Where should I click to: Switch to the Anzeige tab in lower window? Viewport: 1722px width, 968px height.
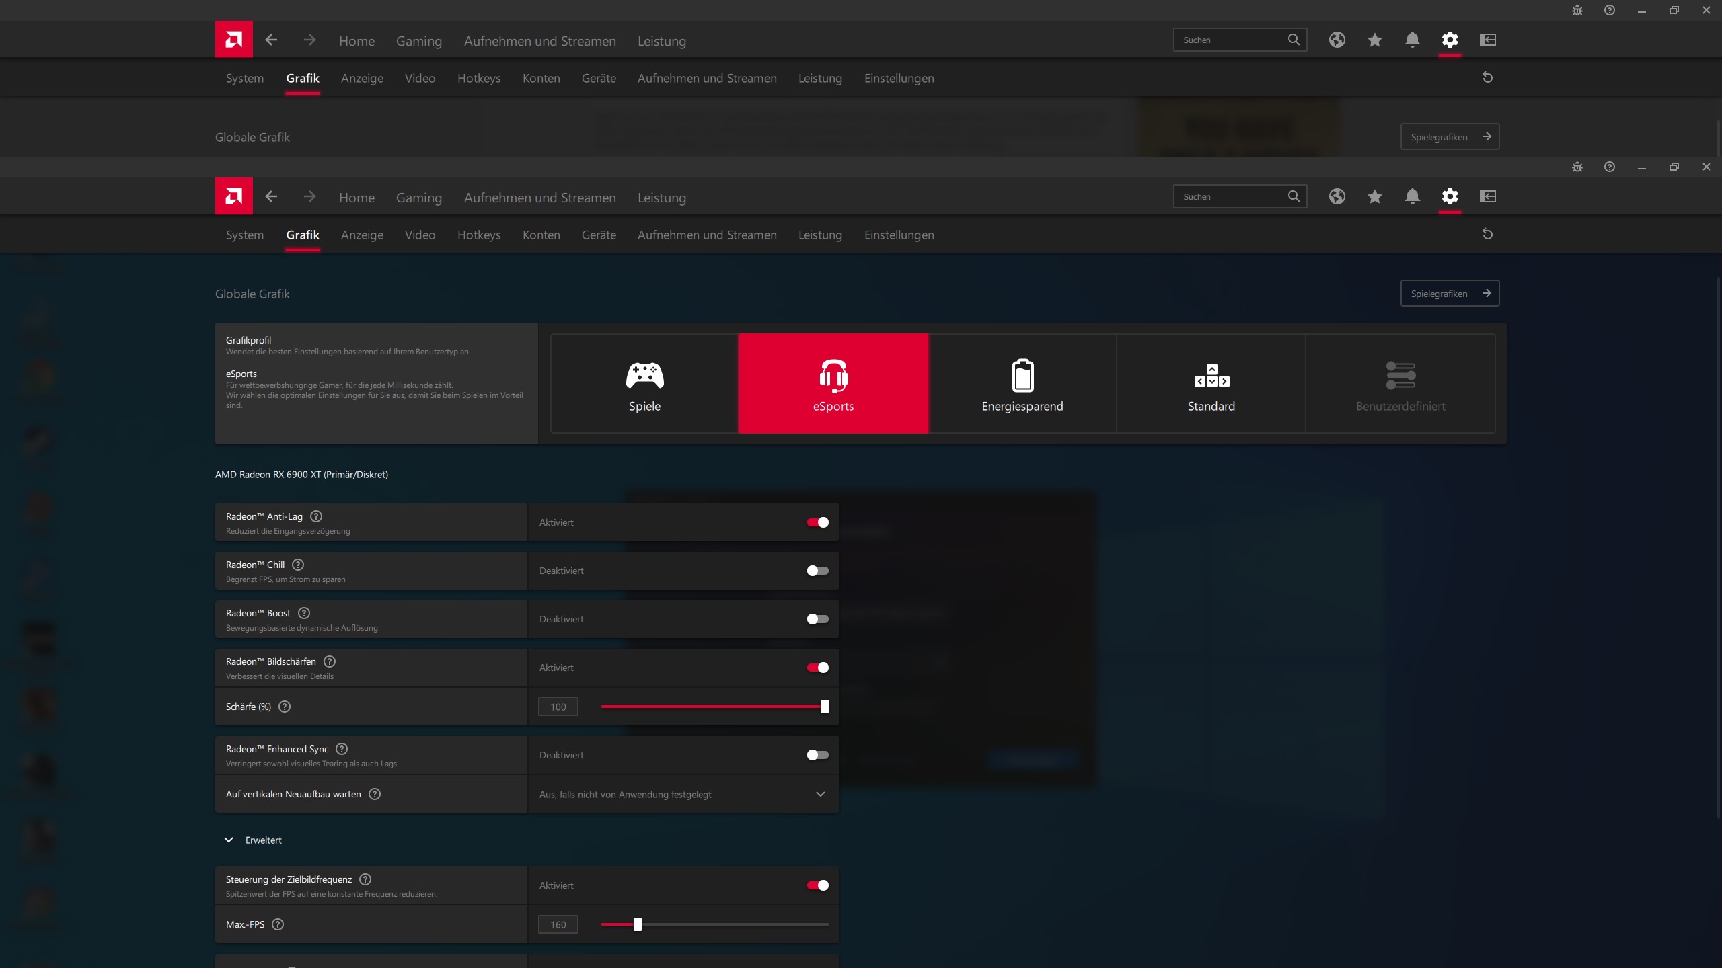click(x=362, y=235)
